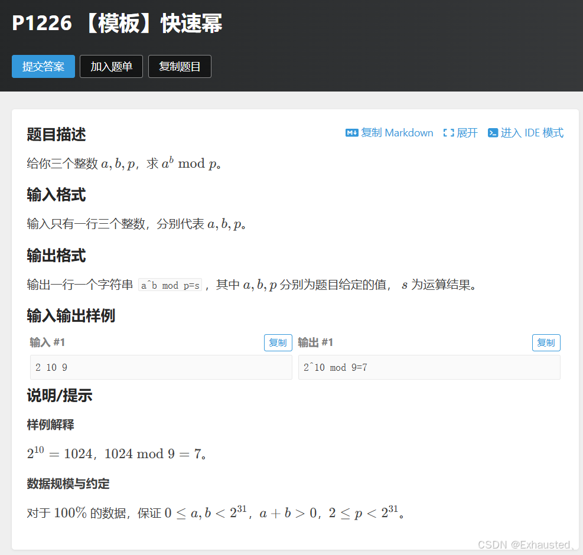Click the 输出格式 heading

(56, 256)
